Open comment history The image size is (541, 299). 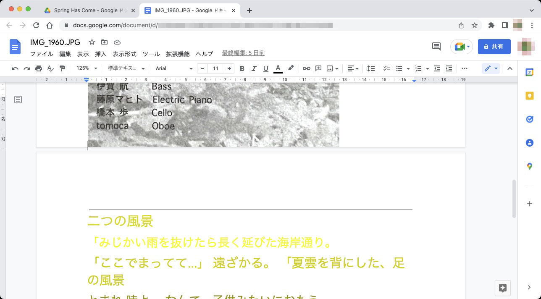pos(436,46)
